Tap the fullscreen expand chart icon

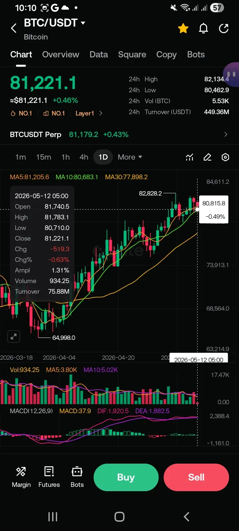tap(14, 337)
